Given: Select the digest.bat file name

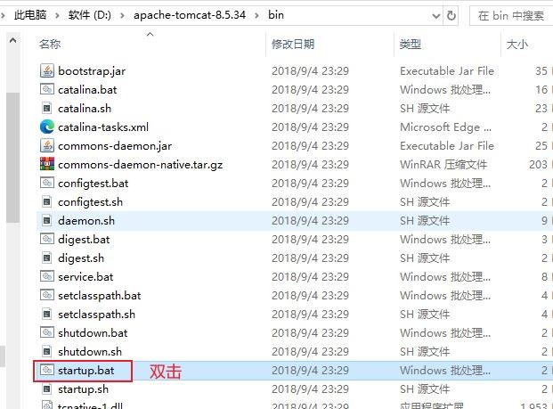Looking at the screenshot, I should pyautogui.click(x=84, y=240).
